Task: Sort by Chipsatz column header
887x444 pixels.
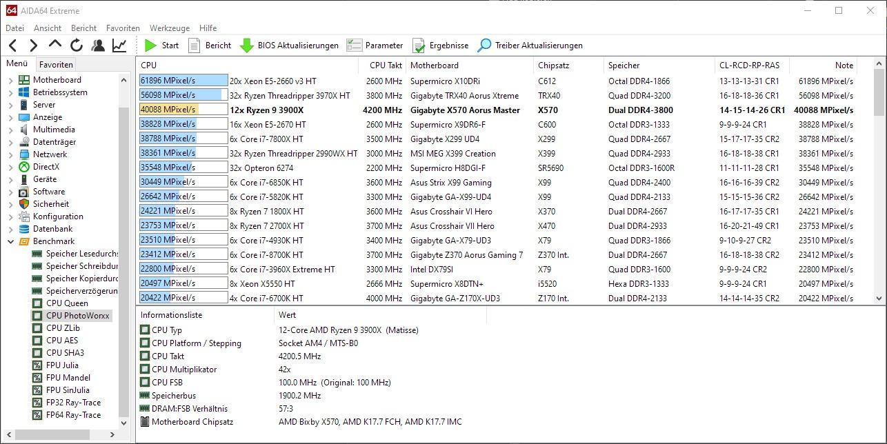Action: [569, 65]
